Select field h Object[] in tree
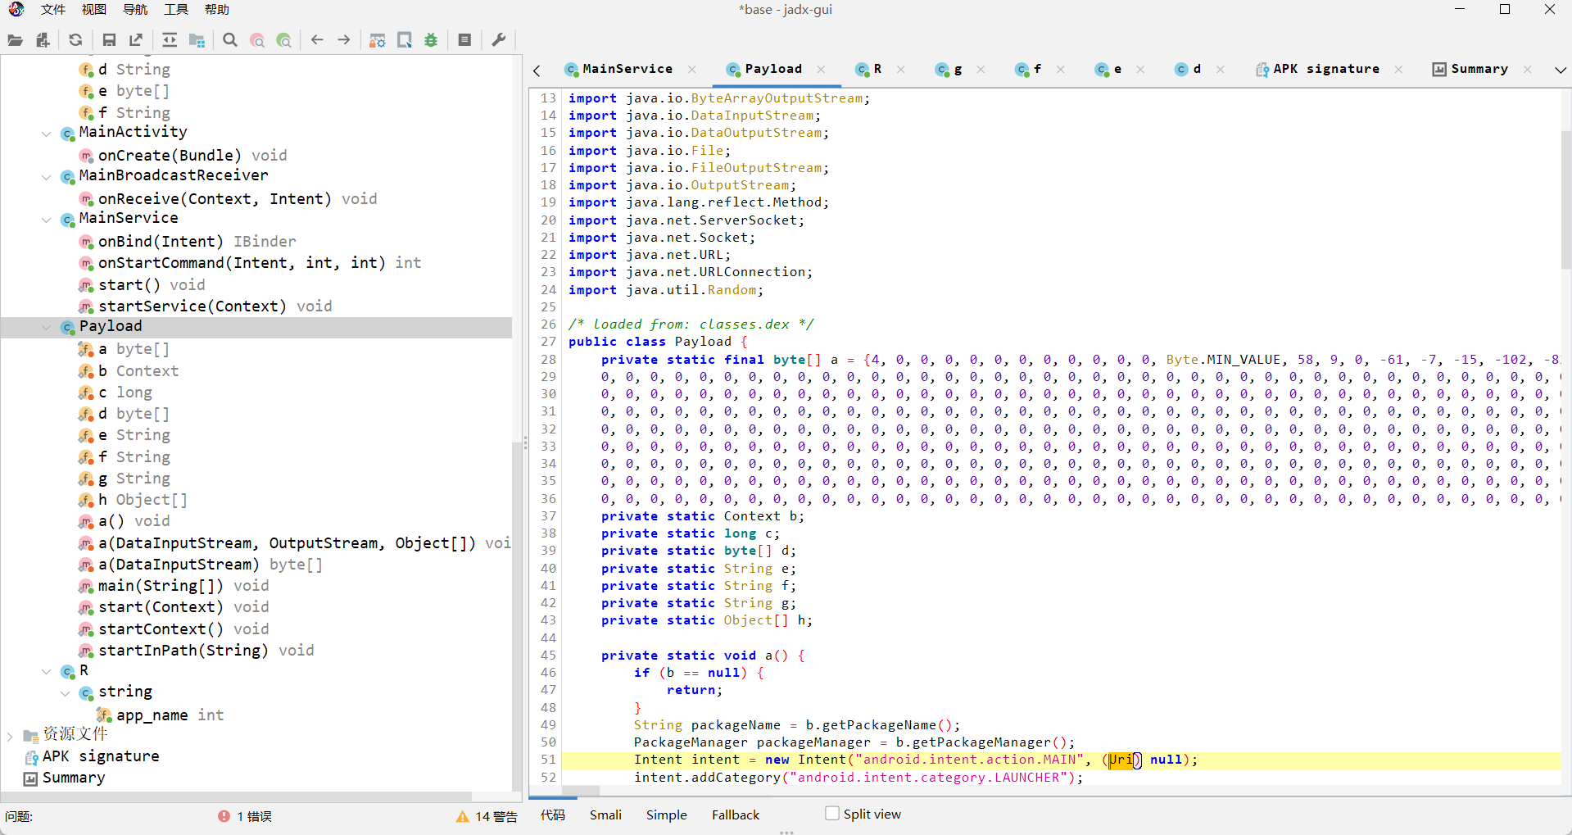 (133, 499)
